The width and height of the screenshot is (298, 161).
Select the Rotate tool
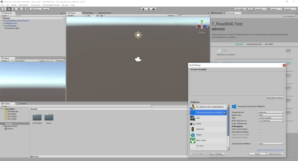(x=14, y=9)
